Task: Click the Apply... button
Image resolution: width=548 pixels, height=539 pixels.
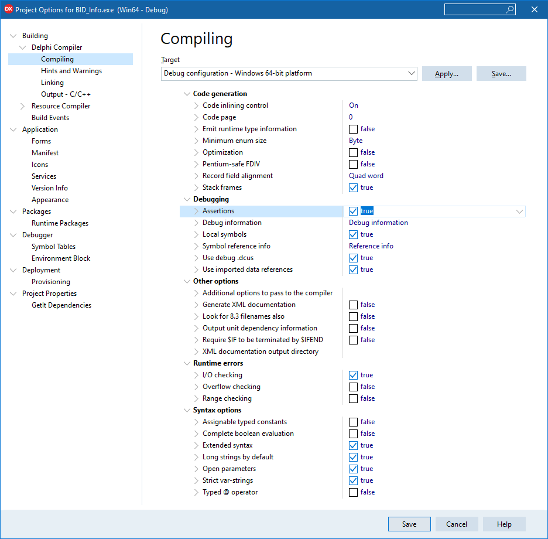Action: 446,74
